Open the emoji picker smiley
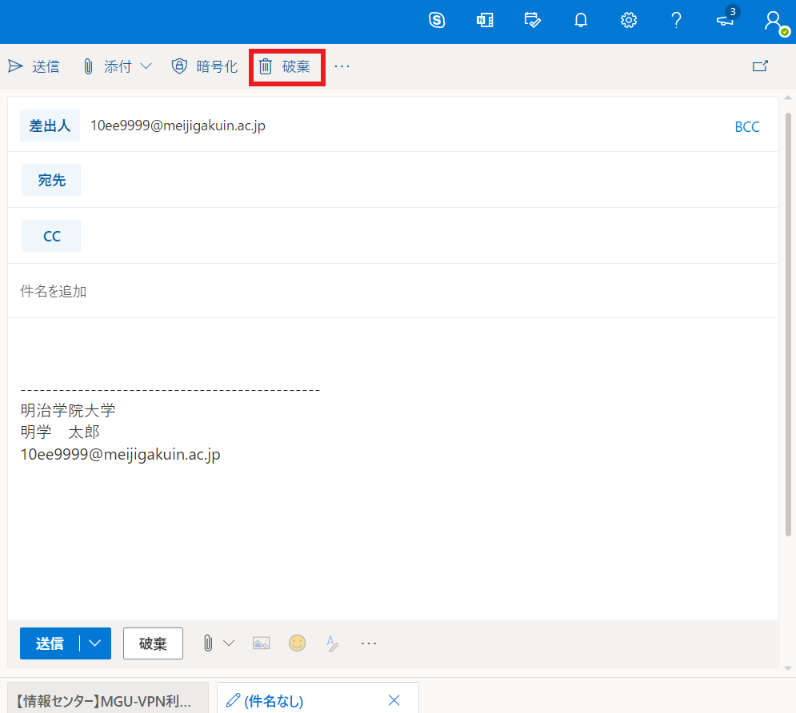Viewport: 796px width, 713px height. click(298, 643)
